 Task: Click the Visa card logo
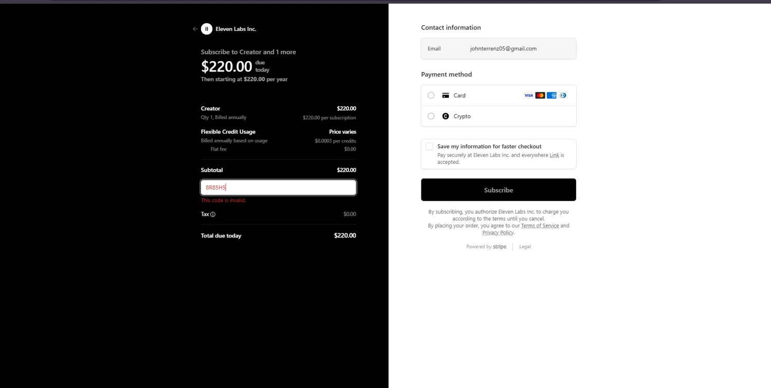pyautogui.click(x=528, y=96)
